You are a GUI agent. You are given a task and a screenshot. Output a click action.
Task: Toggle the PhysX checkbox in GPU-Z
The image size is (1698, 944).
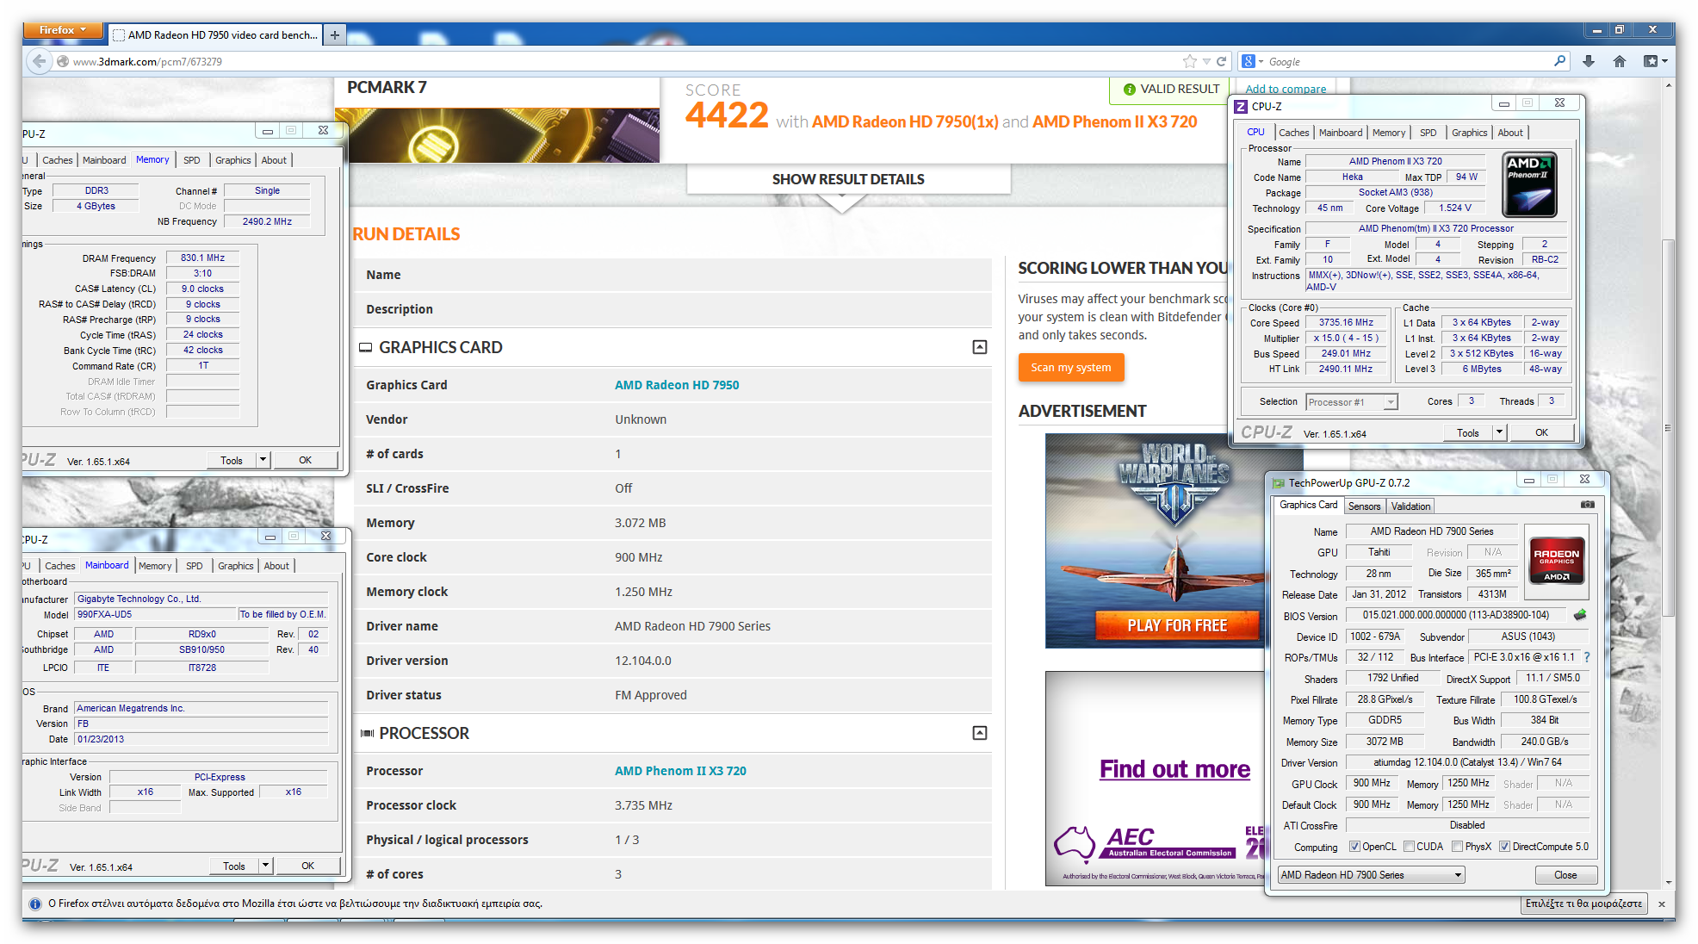point(1457,847)
